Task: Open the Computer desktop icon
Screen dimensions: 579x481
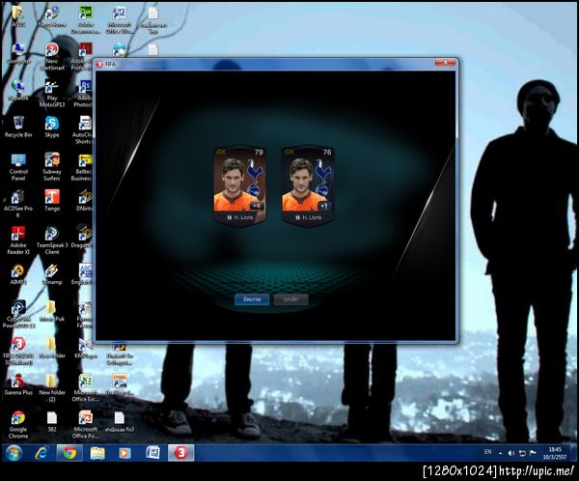Action: [18, 54]
